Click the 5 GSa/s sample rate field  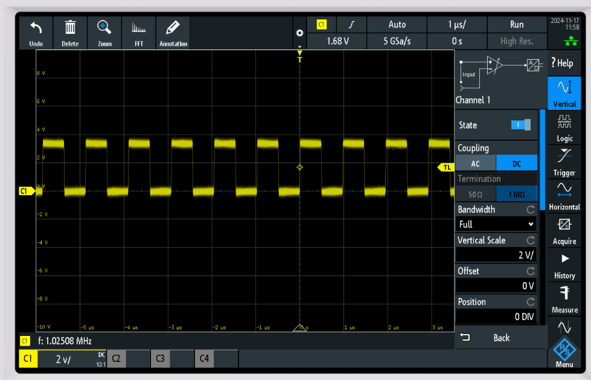coord(397,41)
